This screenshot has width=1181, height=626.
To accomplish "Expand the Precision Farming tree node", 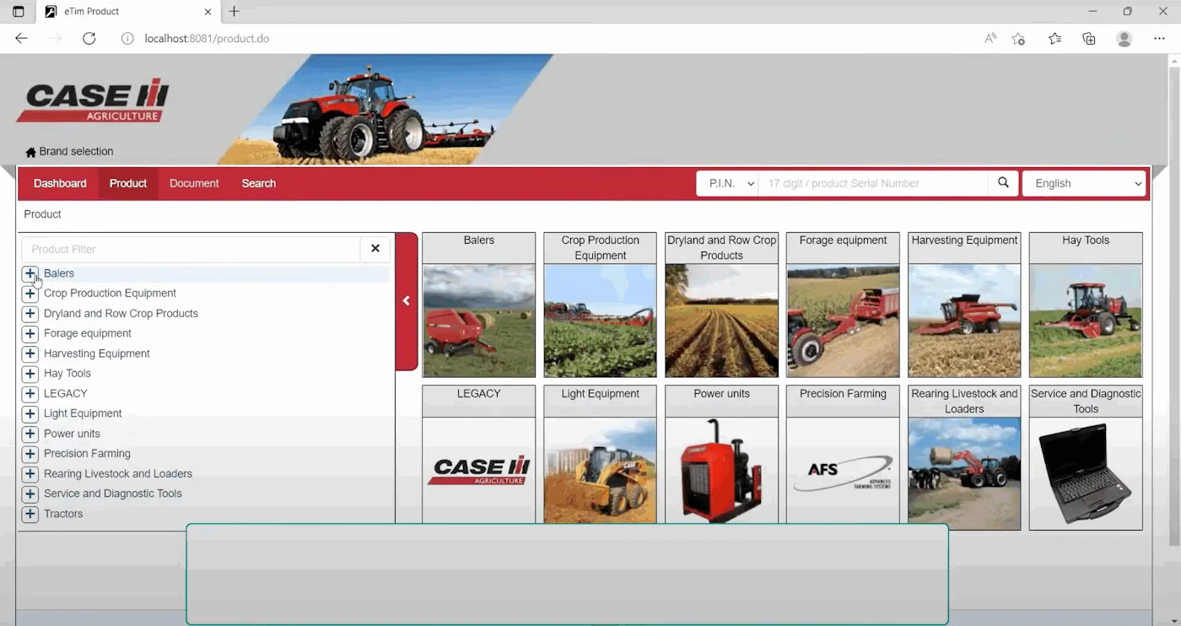I will pyautogui.click(x=30, y=454).
